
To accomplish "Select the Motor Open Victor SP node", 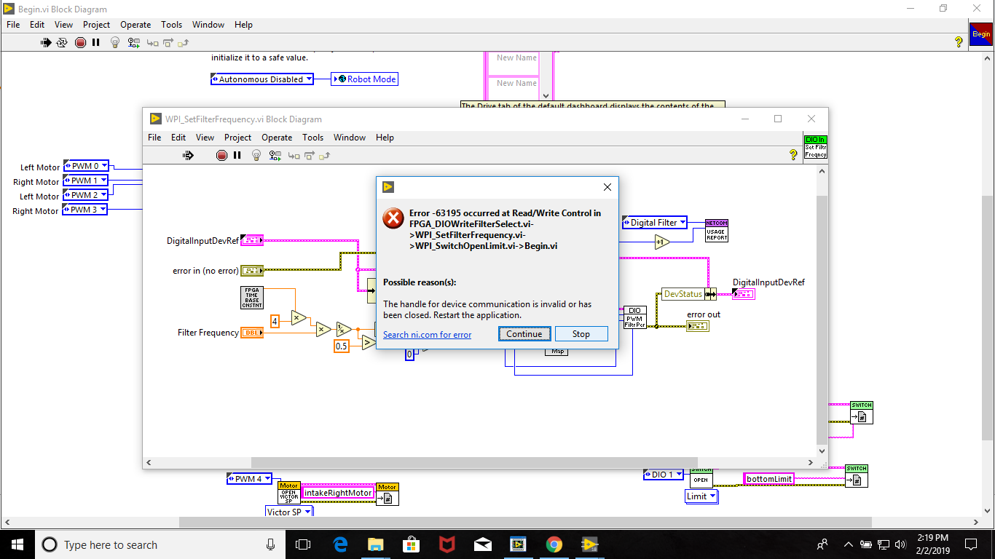I will coord(289,493).
